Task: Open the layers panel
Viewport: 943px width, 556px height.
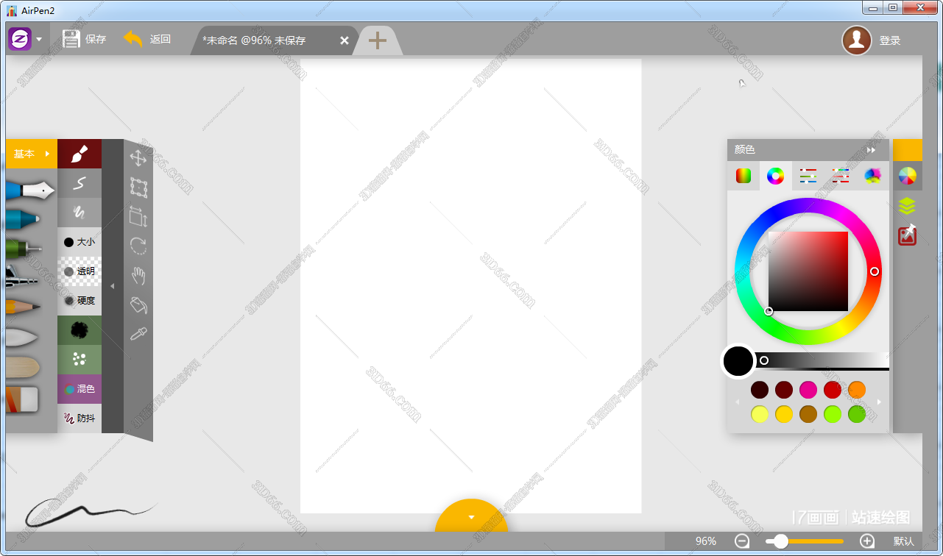Action: point(907,207)
